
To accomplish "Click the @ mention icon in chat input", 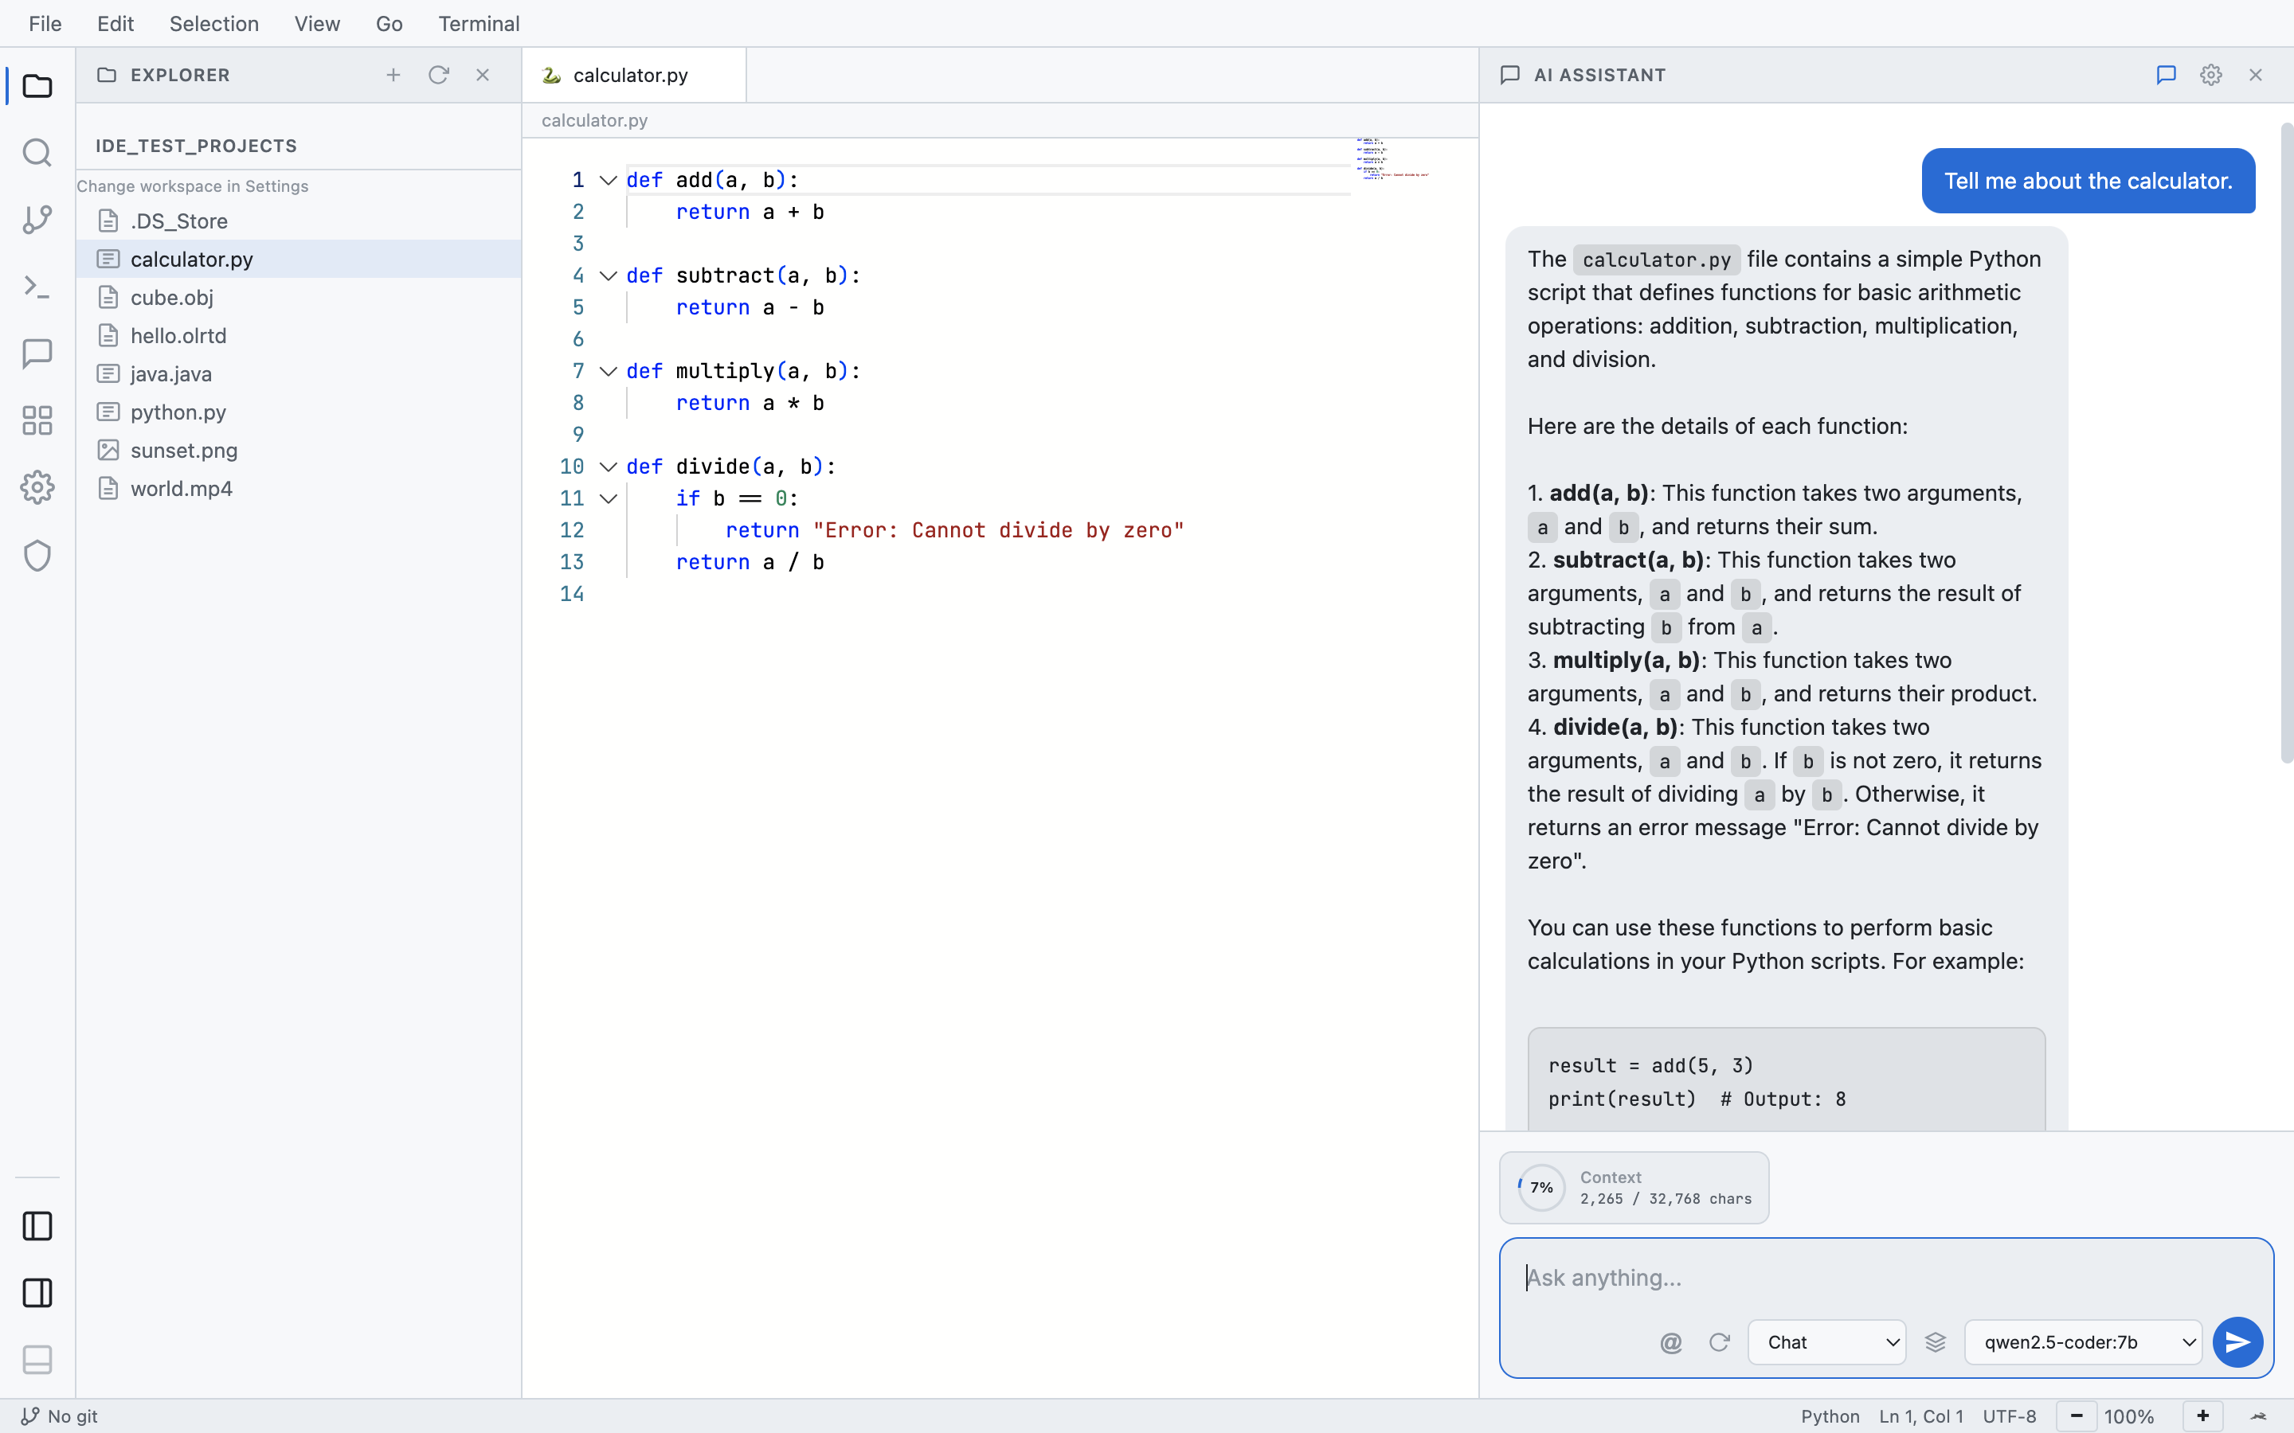I will pyautogui.click(x=1671, y=1342).
